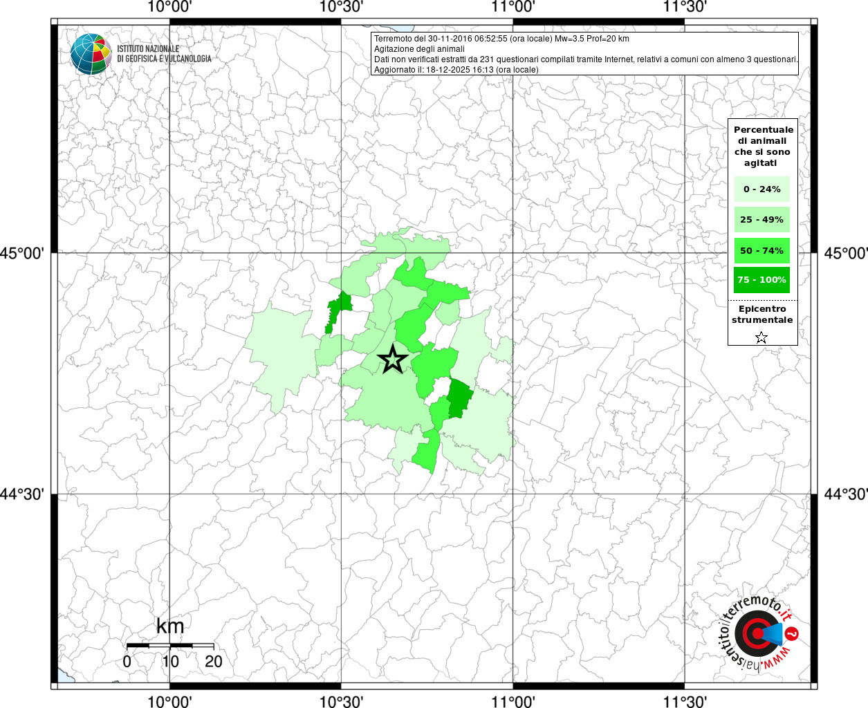Click the left 44°30' latitude label

click(x=23, y=494)
